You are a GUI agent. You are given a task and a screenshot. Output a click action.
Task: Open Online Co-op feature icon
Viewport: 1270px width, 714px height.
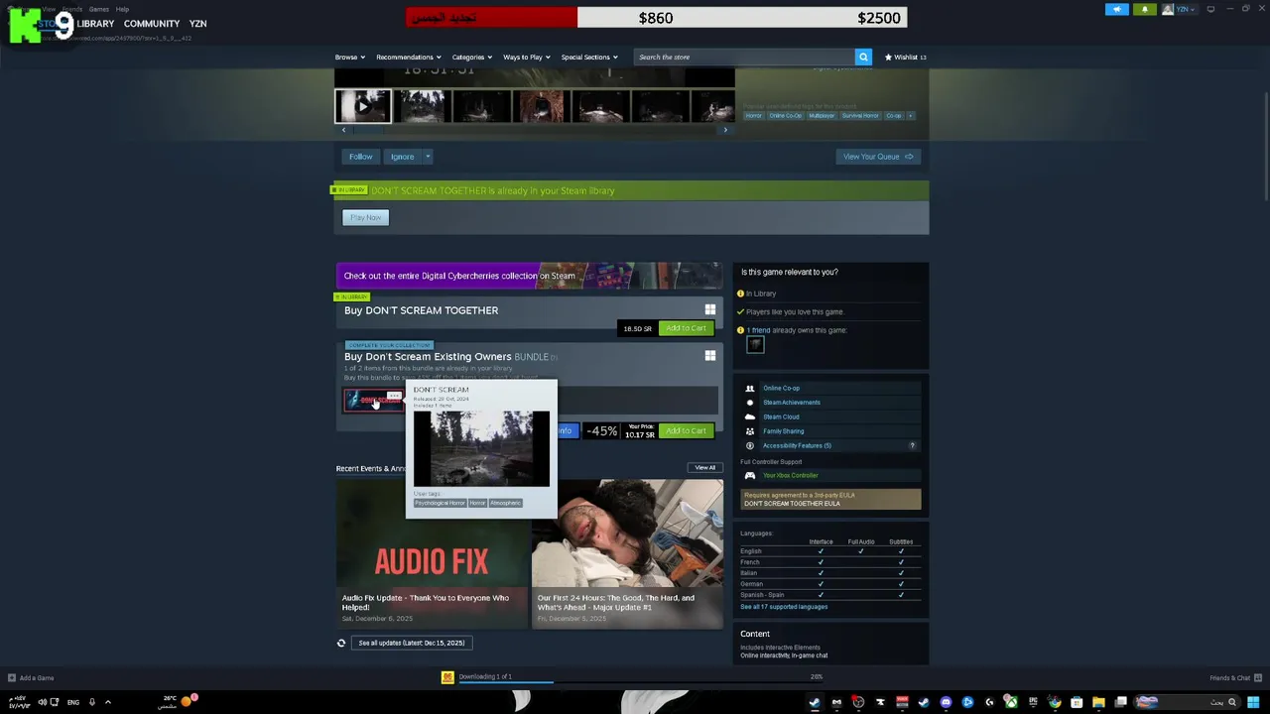click(750, 388)
